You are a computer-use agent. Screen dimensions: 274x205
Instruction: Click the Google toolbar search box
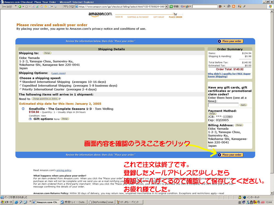[204, 7]
